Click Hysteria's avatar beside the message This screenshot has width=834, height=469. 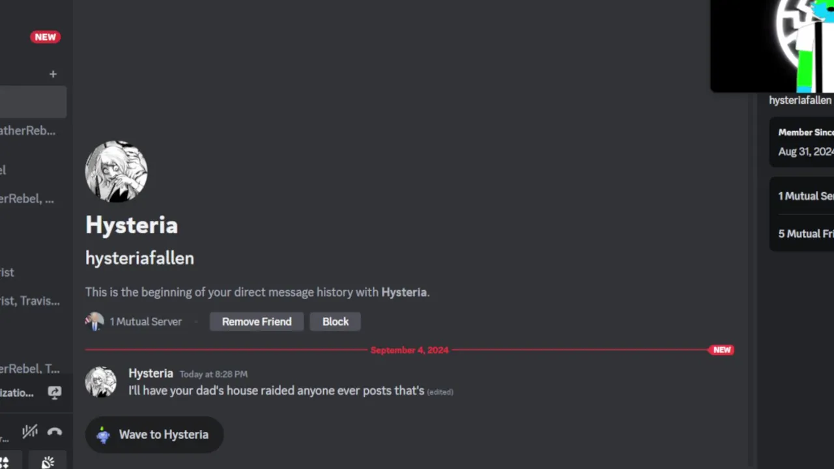[x=101, y=382]
